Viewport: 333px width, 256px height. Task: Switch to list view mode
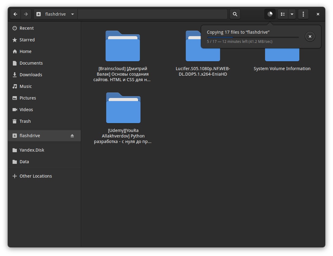283,14
